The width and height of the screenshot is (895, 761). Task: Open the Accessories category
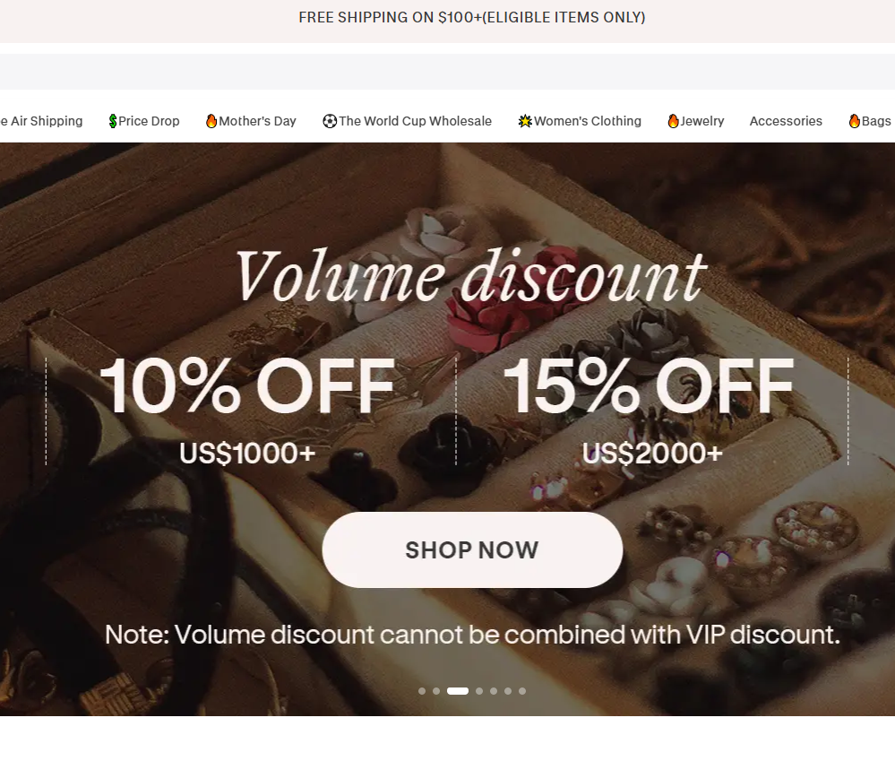[x=786, y=121]
